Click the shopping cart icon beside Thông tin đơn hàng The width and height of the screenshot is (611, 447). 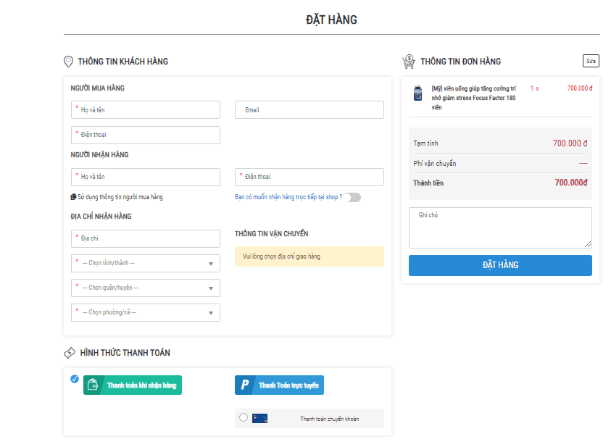pos(408,62)
